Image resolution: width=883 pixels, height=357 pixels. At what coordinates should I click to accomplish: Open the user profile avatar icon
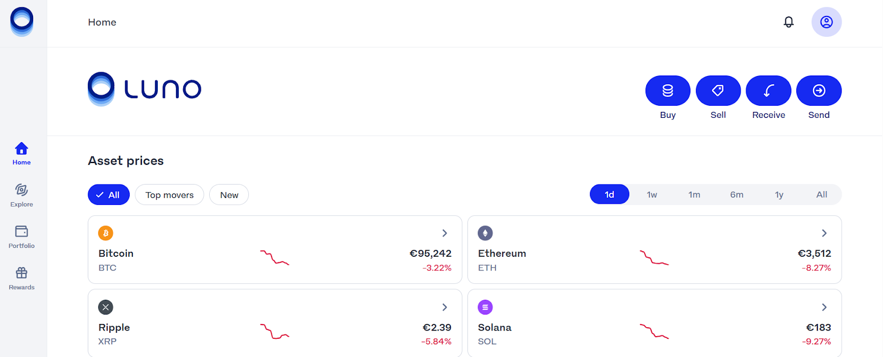click(x=826, y=22)
